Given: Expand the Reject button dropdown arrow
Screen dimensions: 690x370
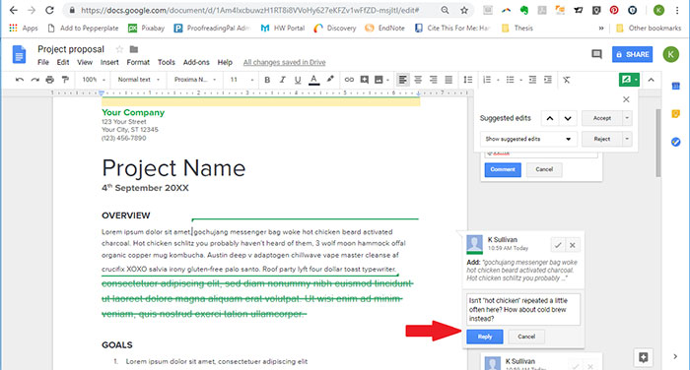Looking at the screenshot, I should click(x=627, y=139).
